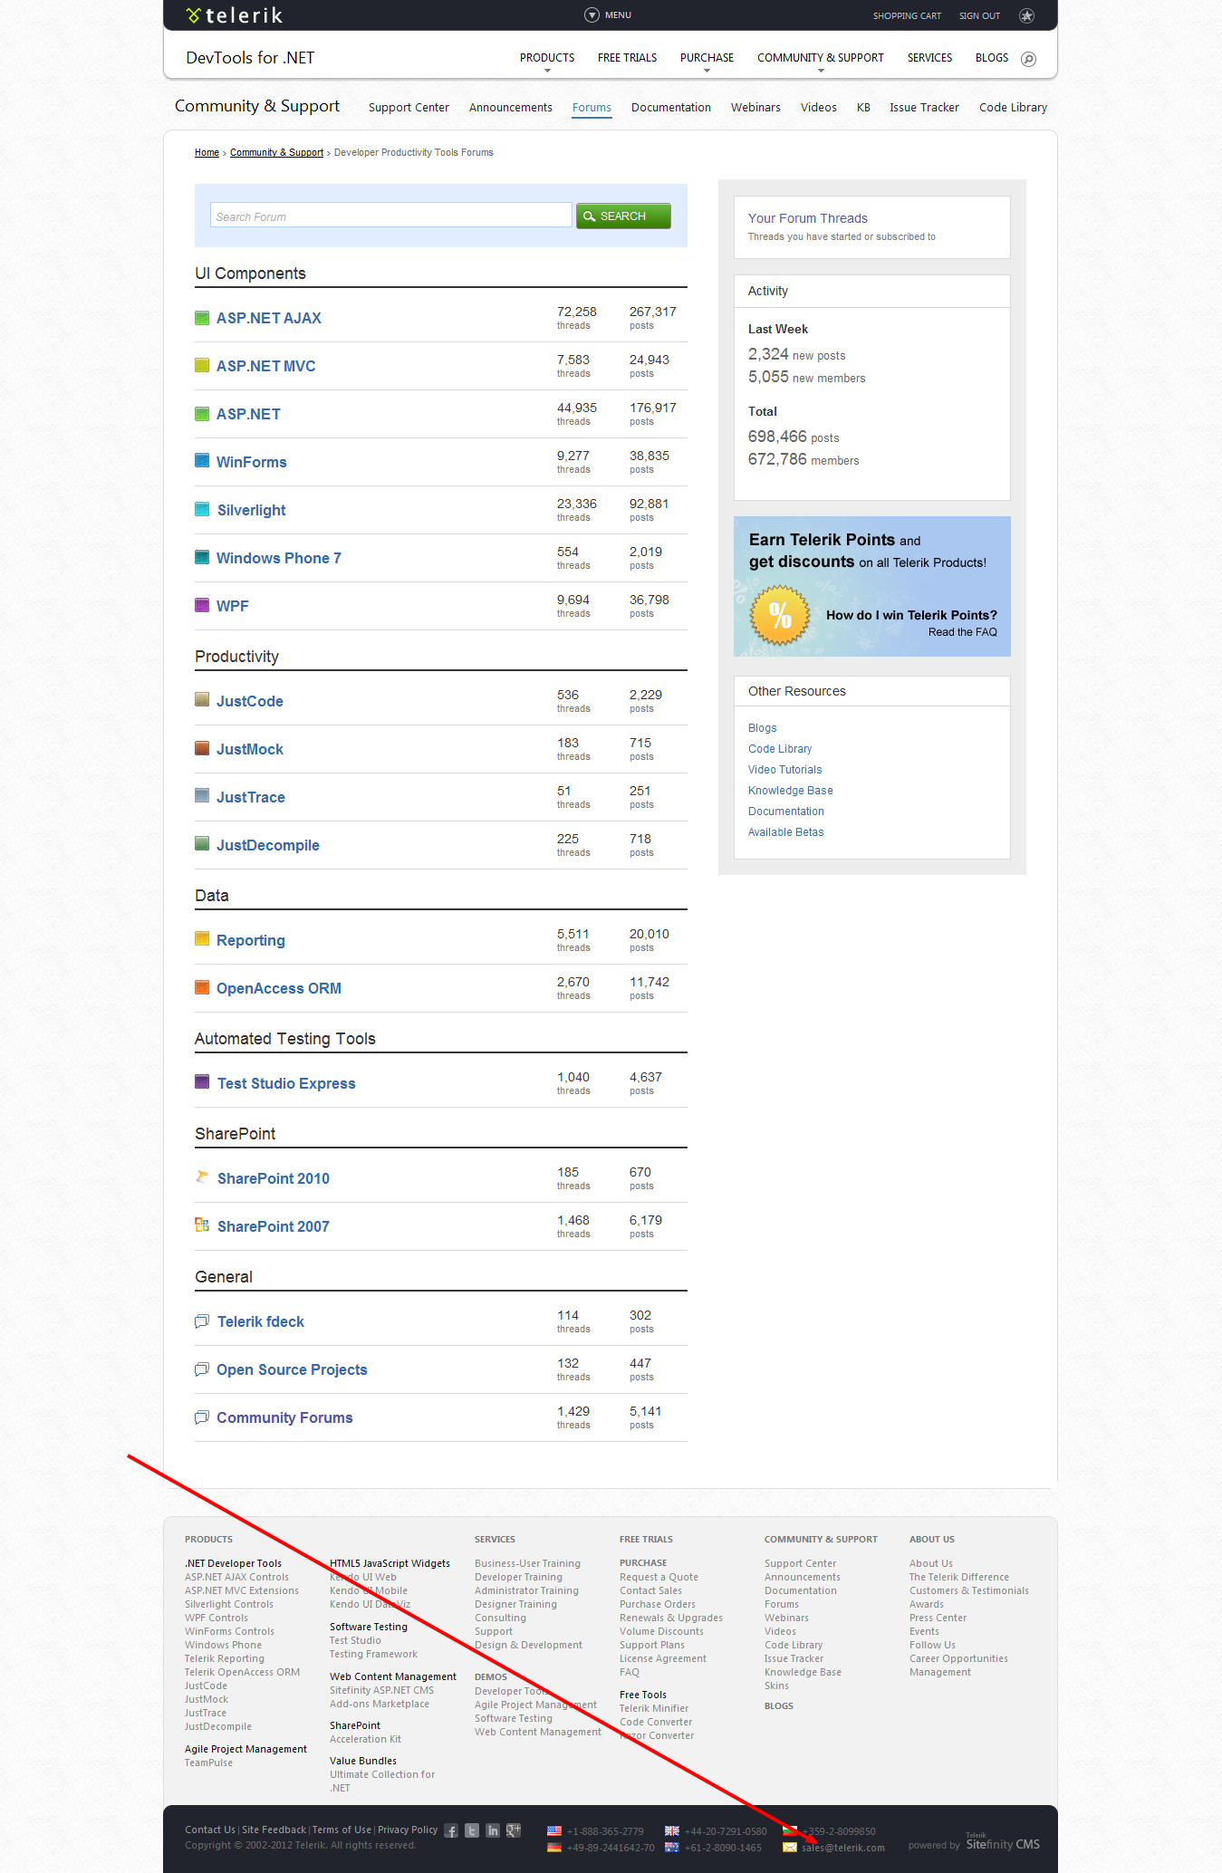Open SERVICES in the main navigation
The height and width of the screenshot is (1873, 1222).
point(929,58)
